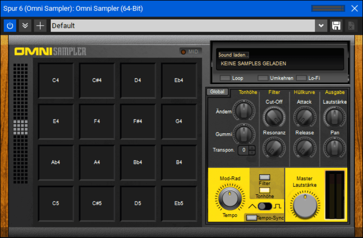This screenshot has width=363, height=238.
Task: Click the delete-preset document icon
Action: coord(351,26)
